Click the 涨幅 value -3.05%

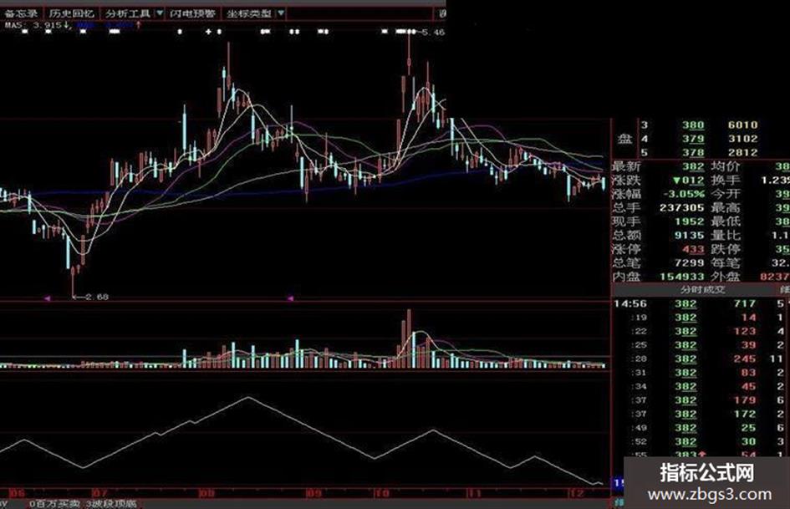(x=684, y=194)
